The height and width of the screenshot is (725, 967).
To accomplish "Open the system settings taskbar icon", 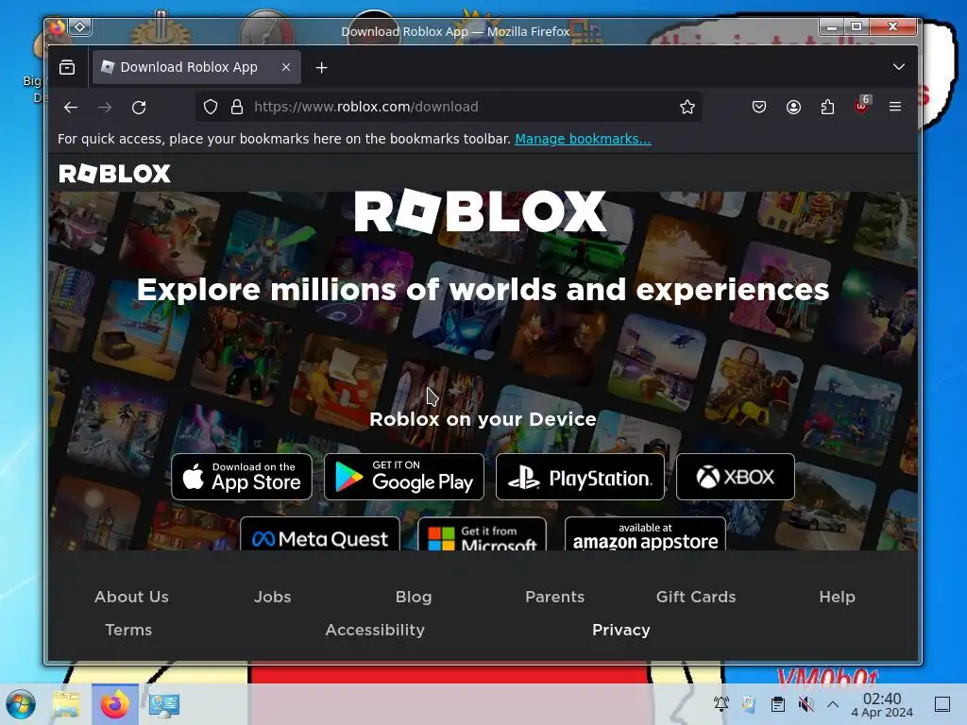I will [164, 704].
